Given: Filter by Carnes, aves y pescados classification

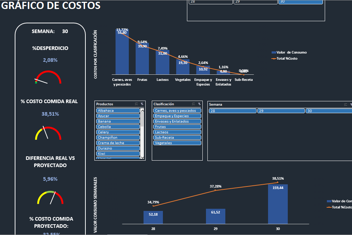Looking at the screenshot, I should [177, 111].
